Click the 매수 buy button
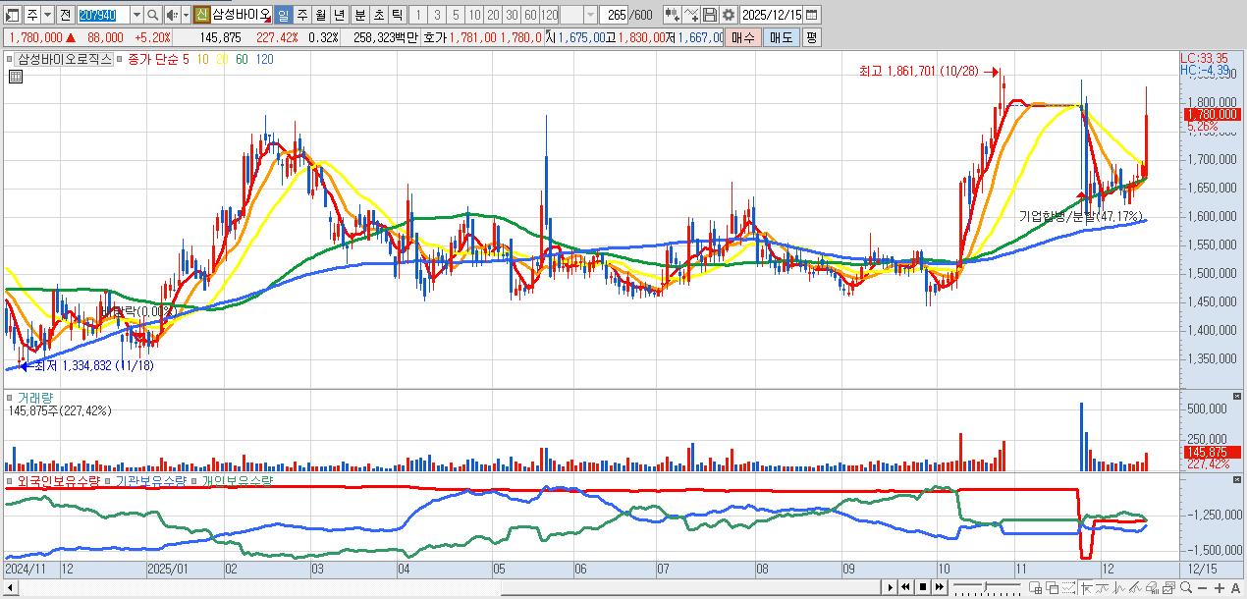1247x599 pixels. [x=743, y=37]
